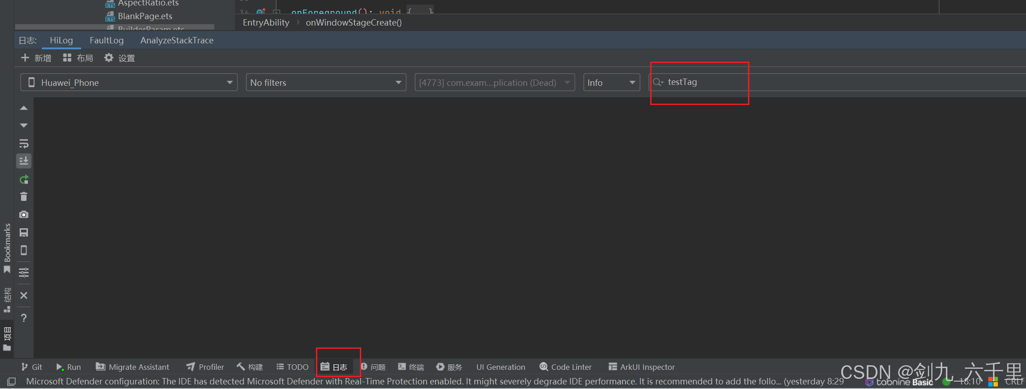Image resolution: width=1026 pixels, height=389 pixels.
Task: Open the Code Linter tool window
Action: pyautogui.click(x=566, y=367)
